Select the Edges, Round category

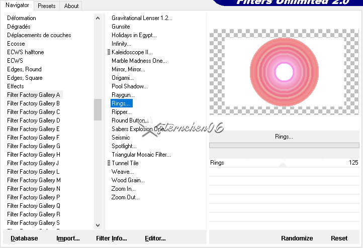[24, 69]
